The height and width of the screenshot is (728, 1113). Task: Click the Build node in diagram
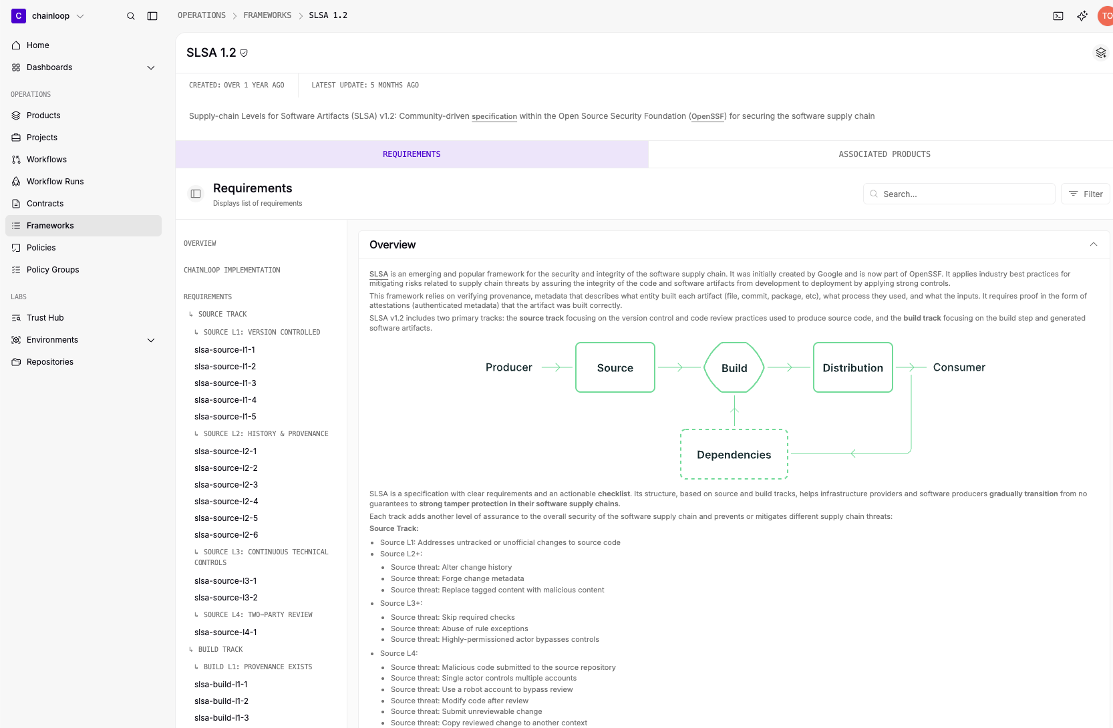tap(734, 367)
